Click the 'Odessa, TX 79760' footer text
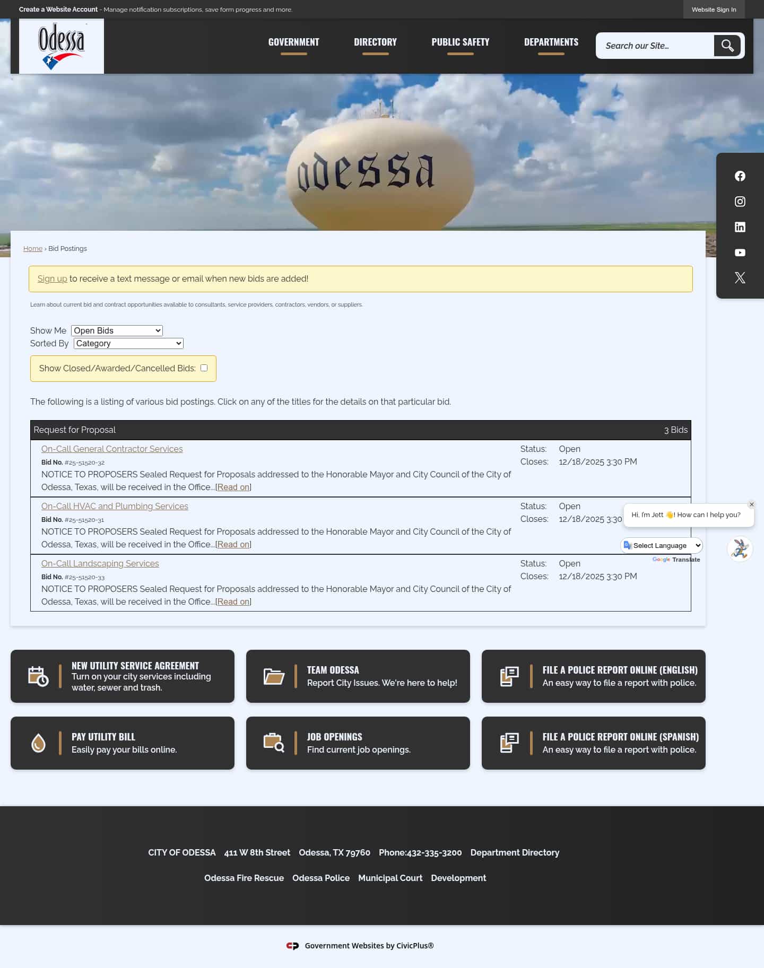The image size is (764, 968). pyautogui.click(x=335, y=852)
